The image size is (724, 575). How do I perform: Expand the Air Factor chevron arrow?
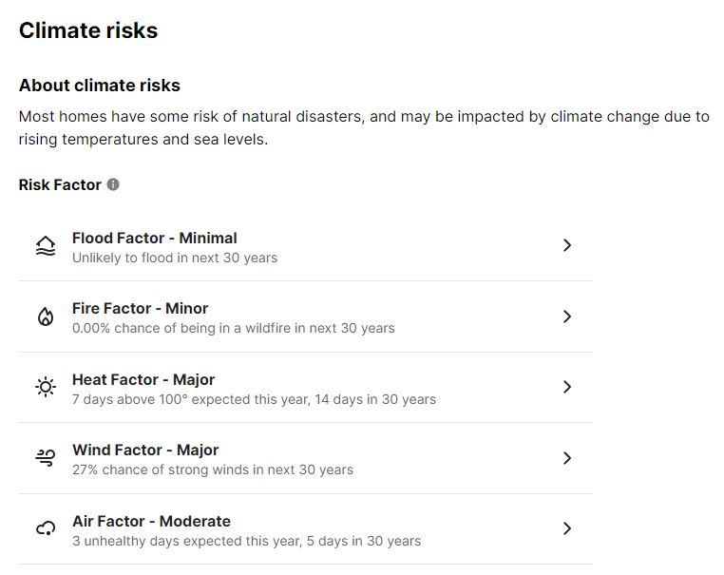click(x=567, y=528)
